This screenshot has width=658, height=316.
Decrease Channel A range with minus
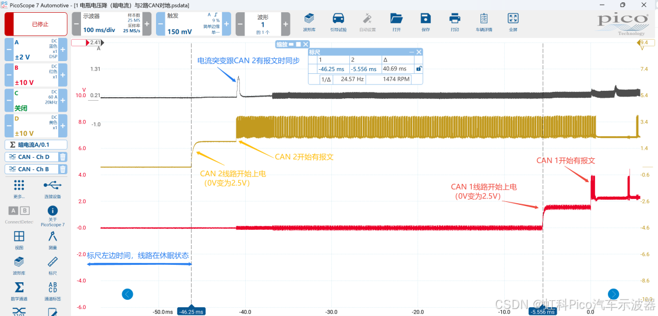(x=9, y=49)
